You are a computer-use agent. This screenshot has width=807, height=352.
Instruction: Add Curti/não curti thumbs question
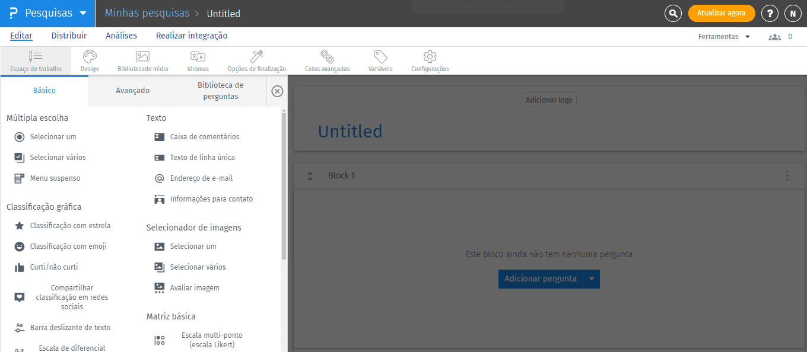click(x=46, y=267)
